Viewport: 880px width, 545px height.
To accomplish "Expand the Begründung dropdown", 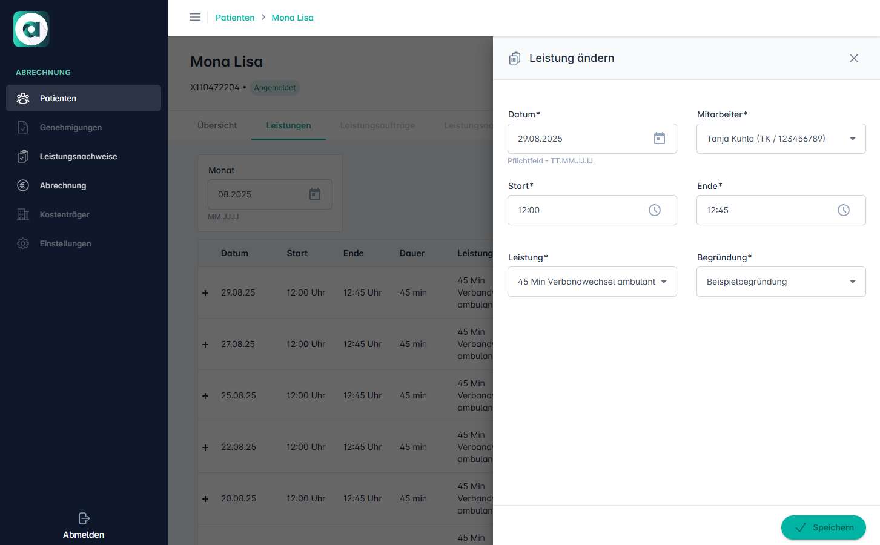I will (852, 282).
